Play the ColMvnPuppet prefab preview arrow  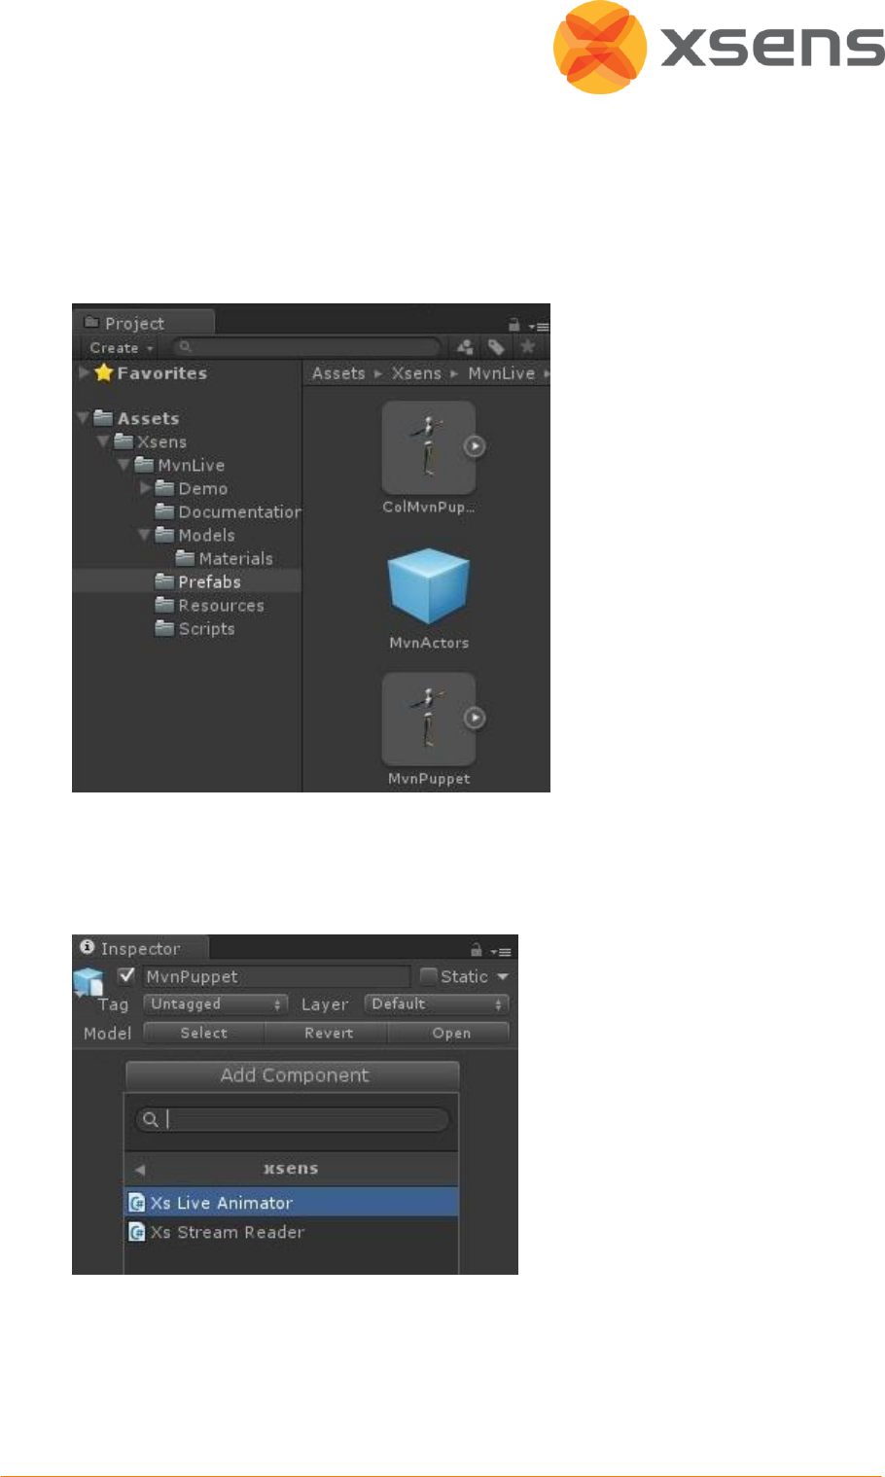click(474, 446)
